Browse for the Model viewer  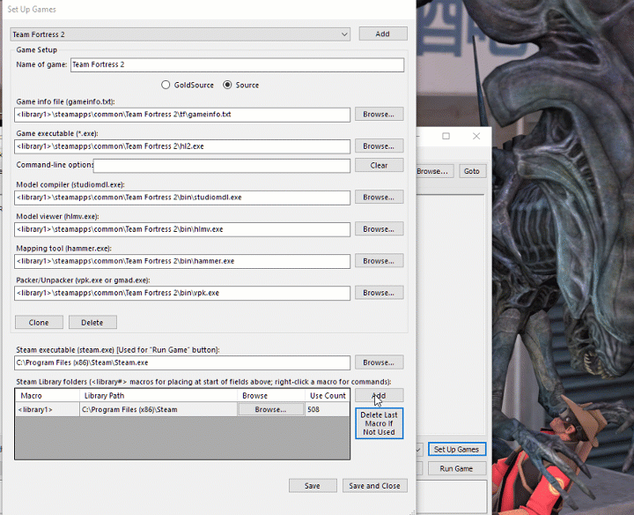pos(379,229)
